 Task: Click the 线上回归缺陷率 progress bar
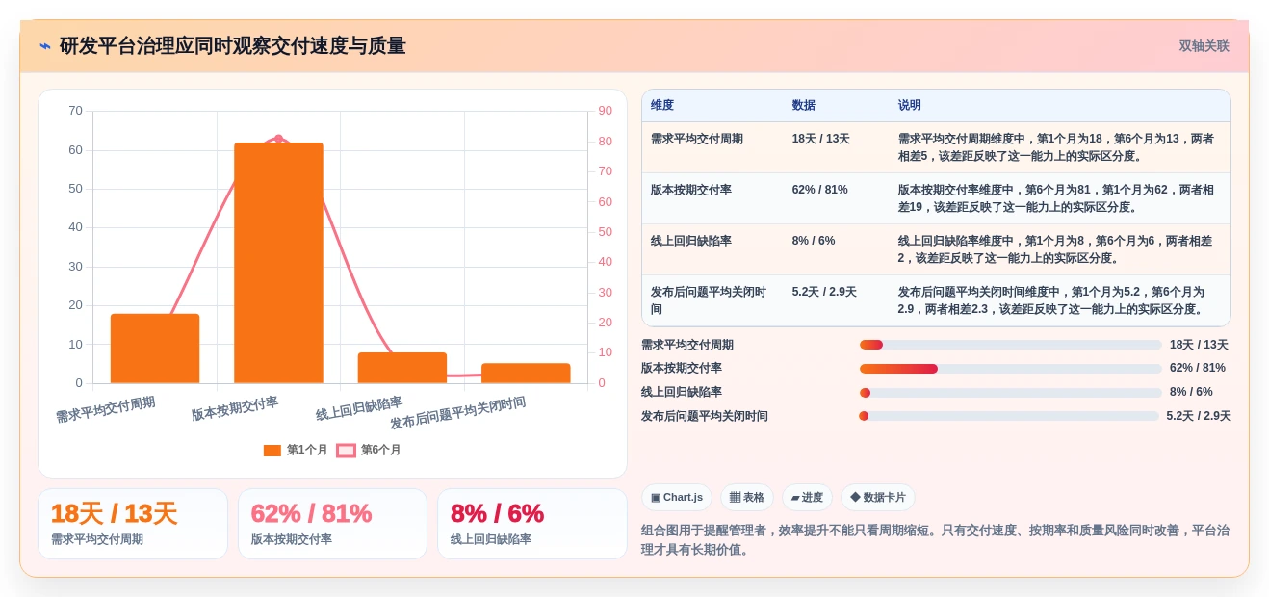(1011, 393)
